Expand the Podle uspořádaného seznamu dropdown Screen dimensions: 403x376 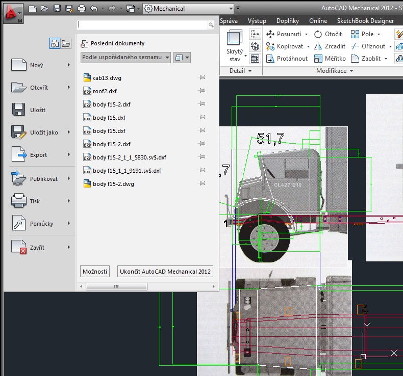tap(125, 58)
